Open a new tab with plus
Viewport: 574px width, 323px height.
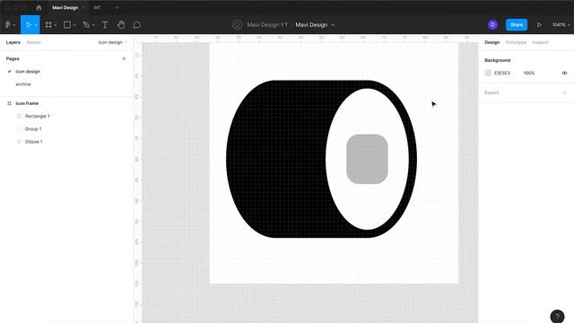pyautogui.click(x=117, y=7)
